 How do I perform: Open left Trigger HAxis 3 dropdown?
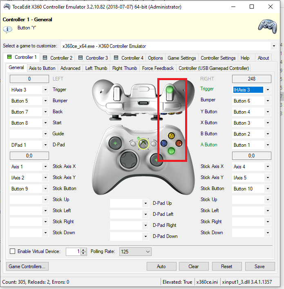pyautogui.click(x=45, y=90)
